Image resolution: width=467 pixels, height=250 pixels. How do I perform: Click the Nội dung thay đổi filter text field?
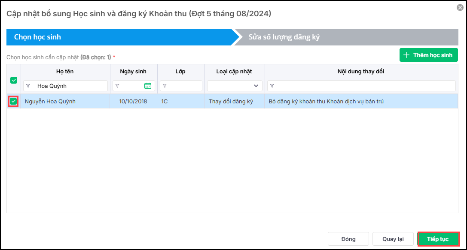[364, 86]
